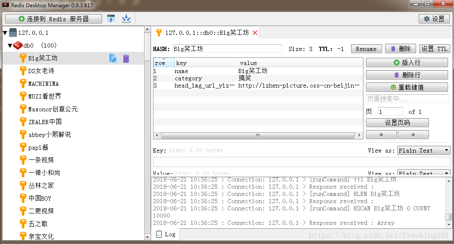The width and height of the screenshot is (454, 244).
Task: Click the key tree's scroll up arrow
Action: [x=147, y=29]
